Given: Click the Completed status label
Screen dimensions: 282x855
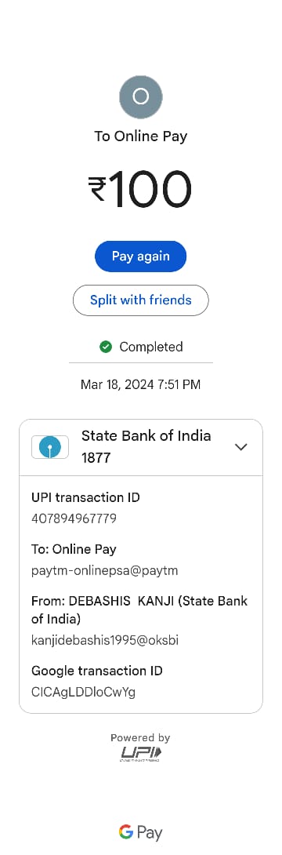Looking at the screenshot, I should (151, 347).
